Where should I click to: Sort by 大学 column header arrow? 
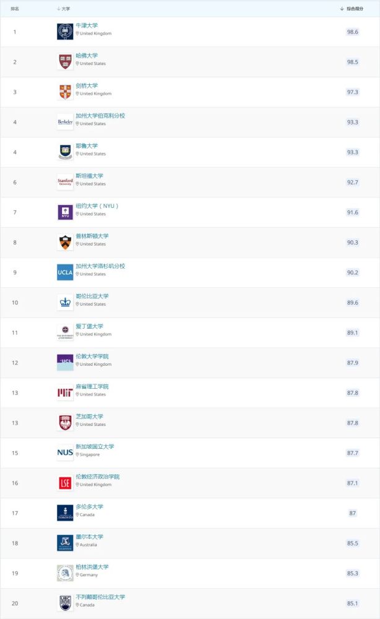coord(59,9)
